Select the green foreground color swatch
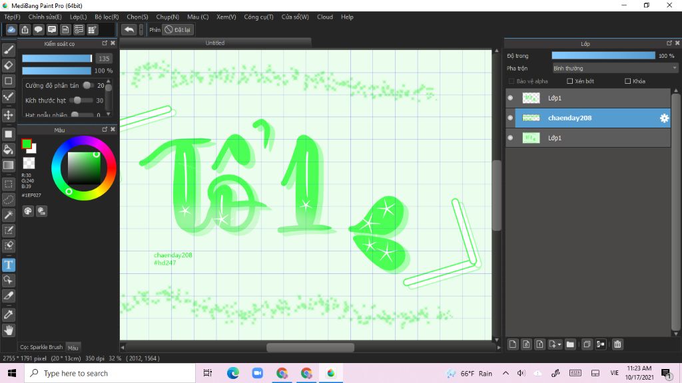This screenshot has width=682, height=383. tap(27, 144)
